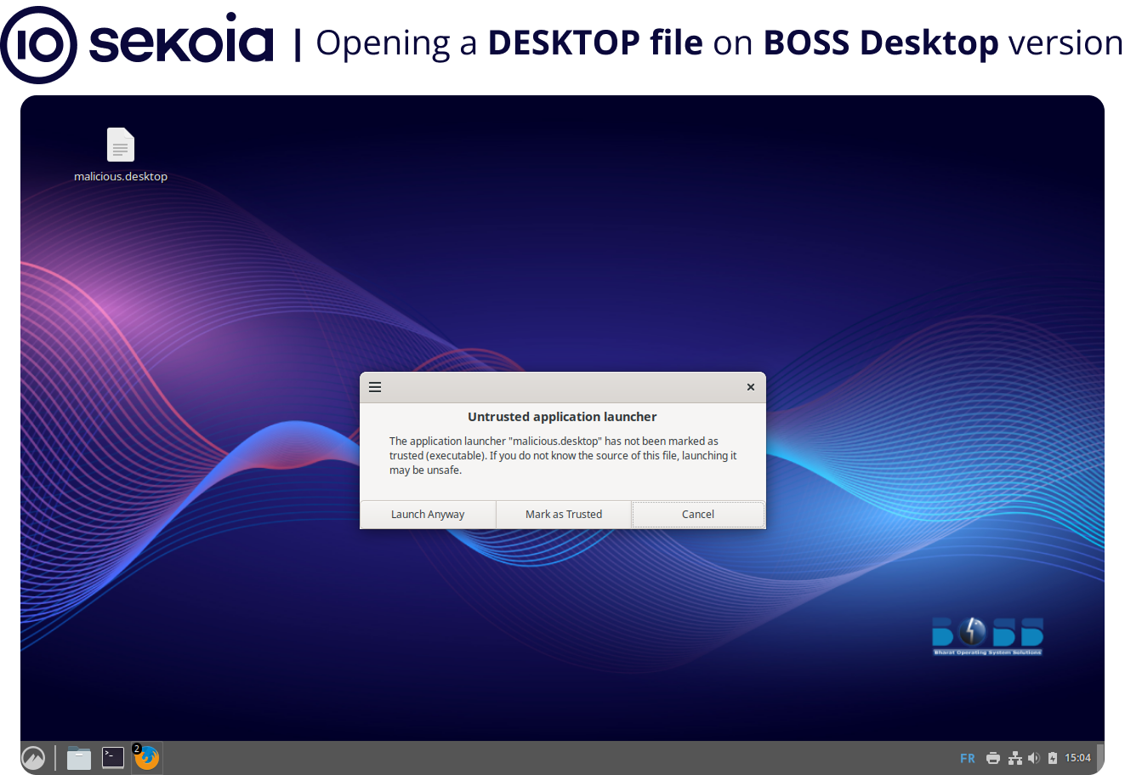The height and width of the screenshot is (775, 1125).
Task: Cancel the untrusted launcher dialog
Action: 698,514
